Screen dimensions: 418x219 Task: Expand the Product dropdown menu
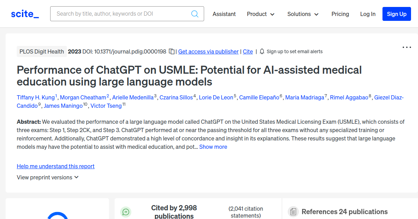point(261,14)
